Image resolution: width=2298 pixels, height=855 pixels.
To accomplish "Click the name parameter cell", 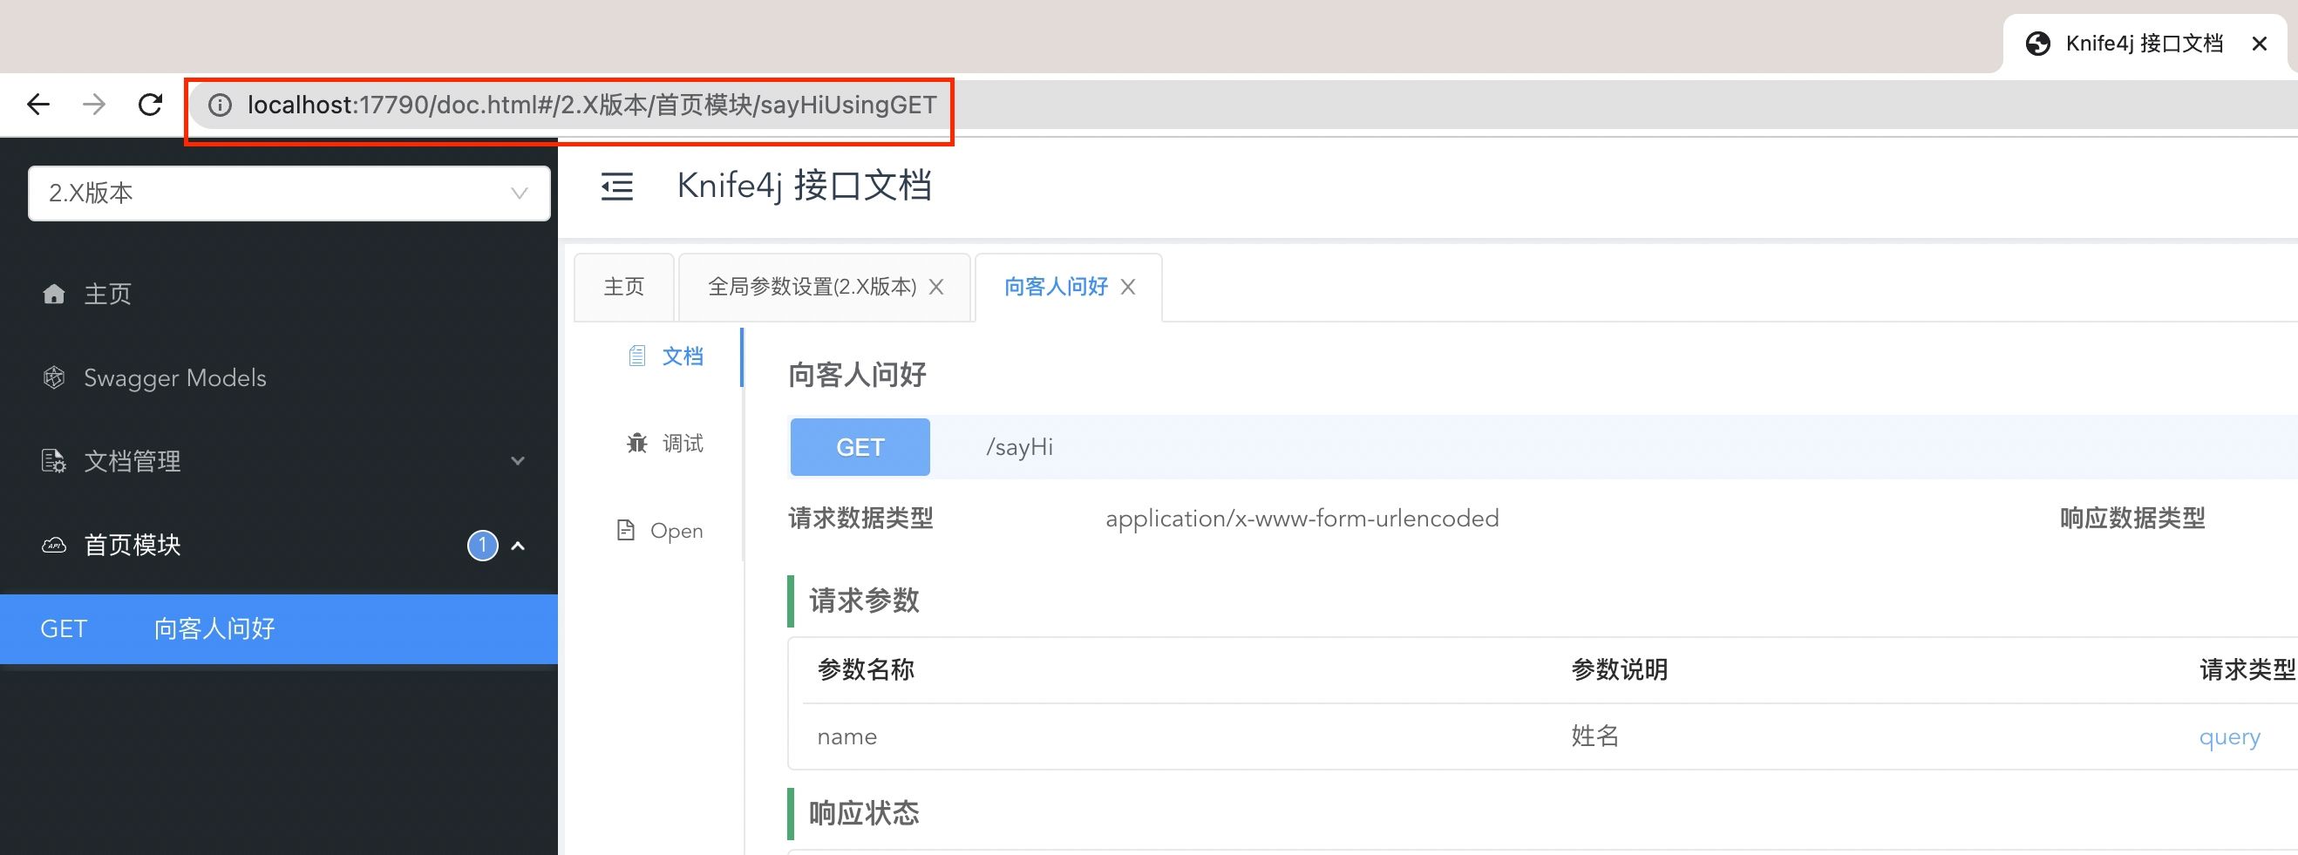I will (x=846, y=737).
